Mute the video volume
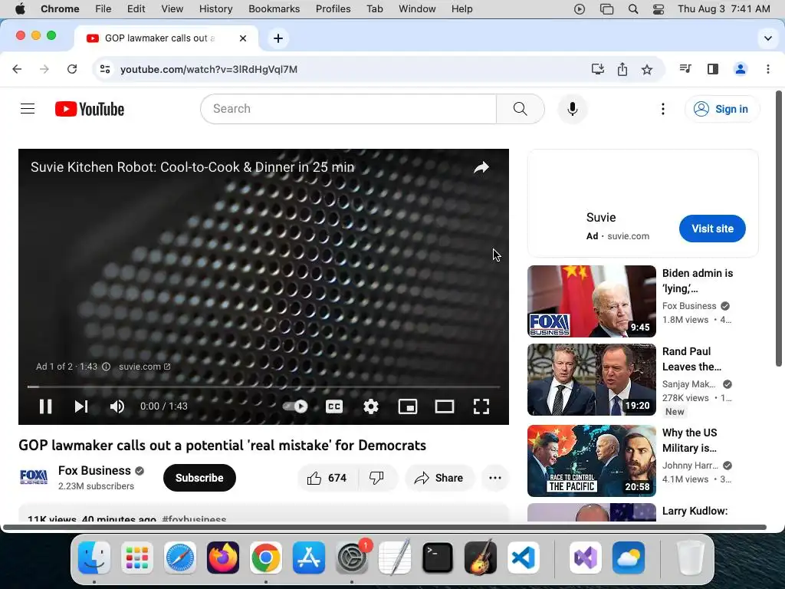This screenshot has height=589, width=785. coord(117,406)
